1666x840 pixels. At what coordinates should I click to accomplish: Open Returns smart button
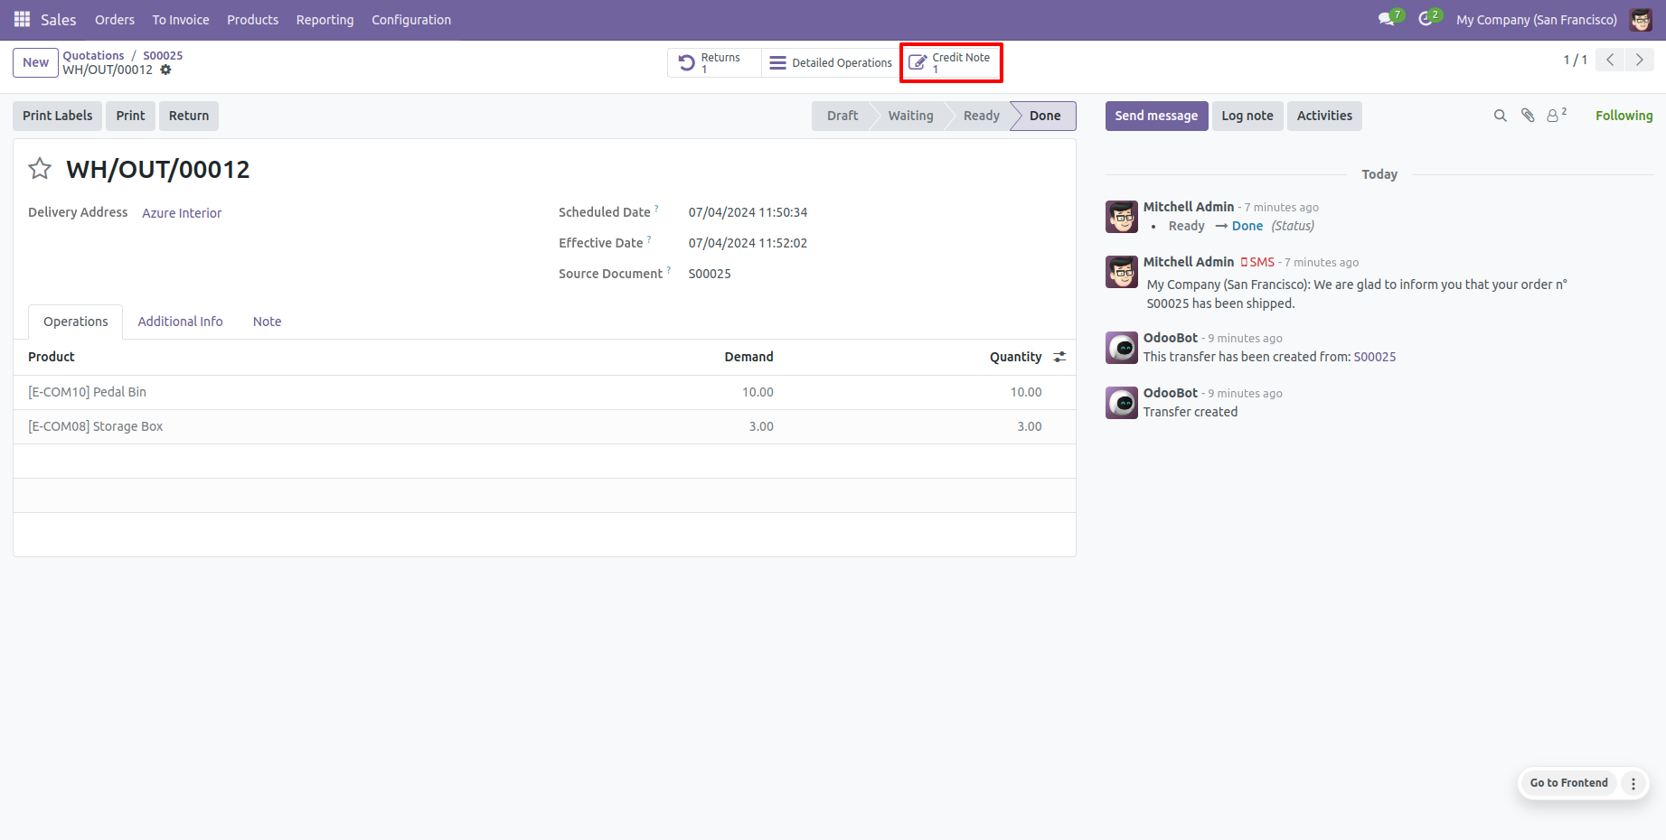click(714, 62)
